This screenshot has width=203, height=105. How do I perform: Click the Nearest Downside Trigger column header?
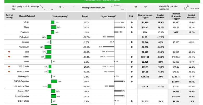pos(176,16)
